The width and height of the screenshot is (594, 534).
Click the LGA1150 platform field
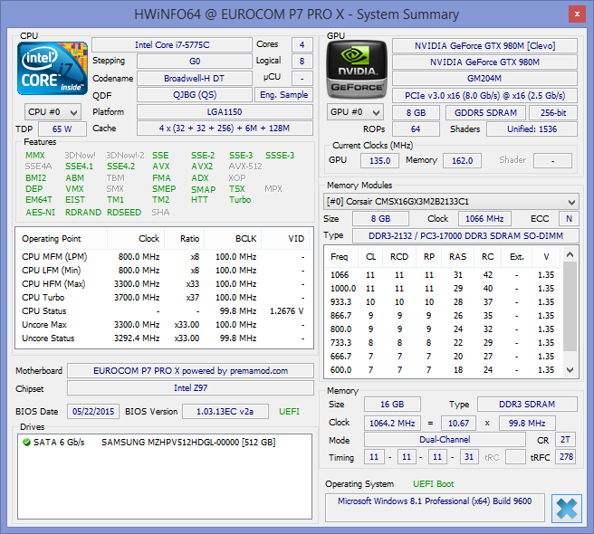225,111
